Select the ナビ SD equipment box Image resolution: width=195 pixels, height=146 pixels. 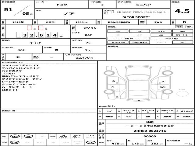tap(129, 39)
